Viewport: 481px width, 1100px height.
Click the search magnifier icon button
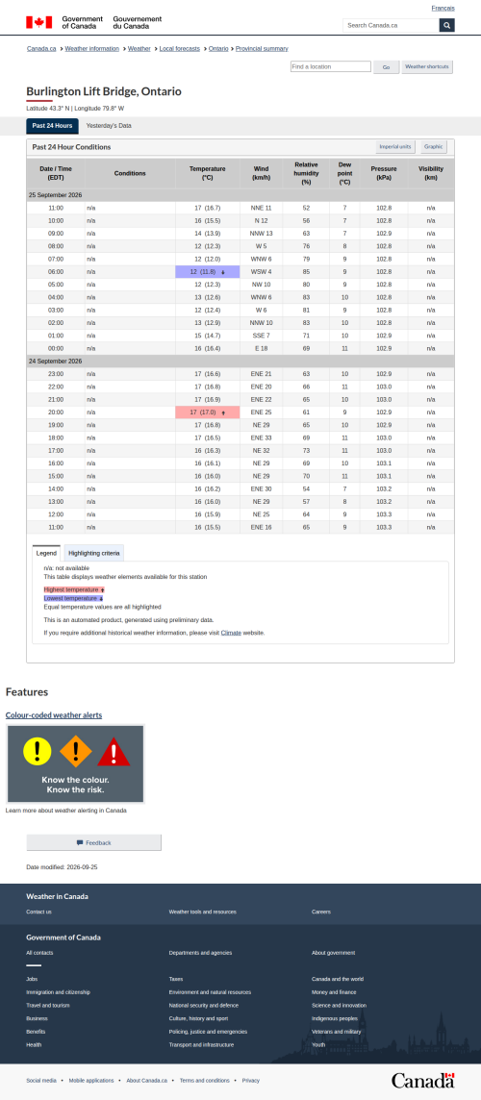pos(446,25)
